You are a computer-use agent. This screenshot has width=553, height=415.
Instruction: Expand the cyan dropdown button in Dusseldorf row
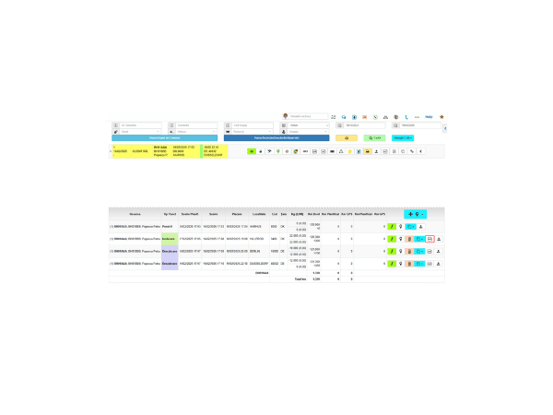pyautogui.click(x=419, y=264)
